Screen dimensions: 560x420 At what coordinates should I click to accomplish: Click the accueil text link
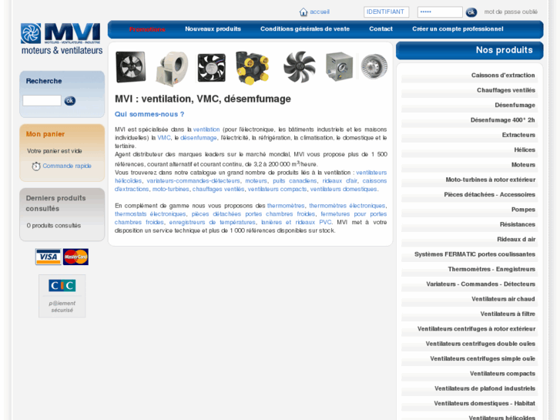point(320,12)
